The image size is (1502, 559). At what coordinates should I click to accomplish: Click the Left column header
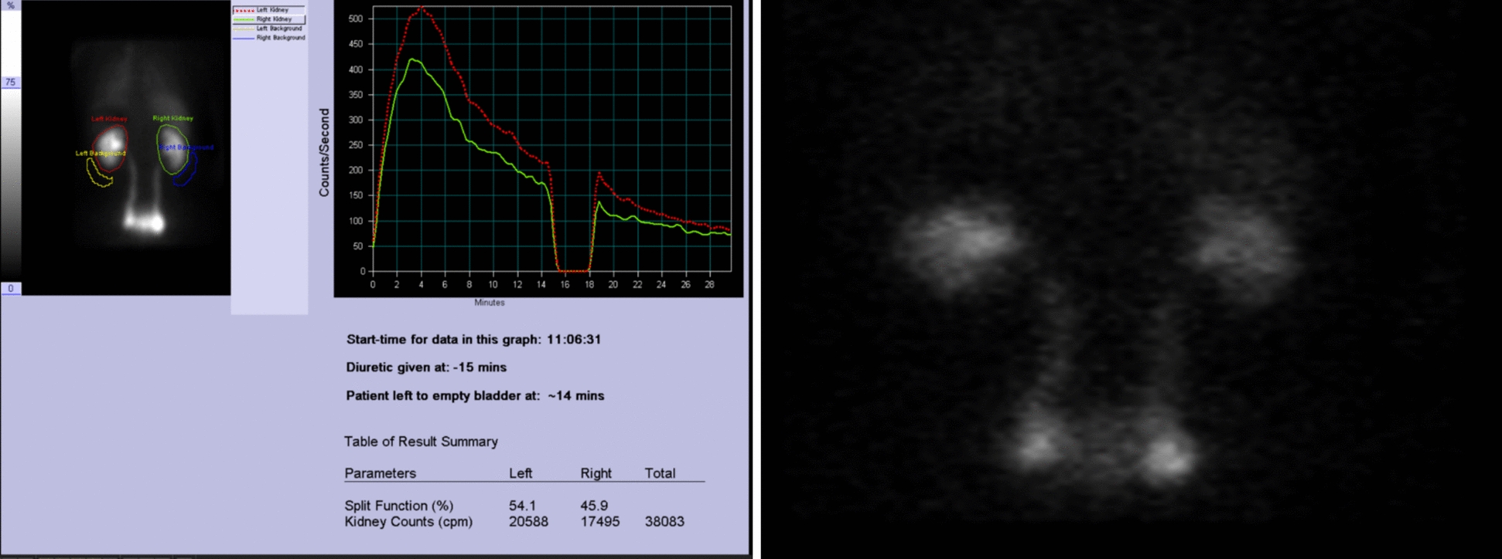pos(521,473)
